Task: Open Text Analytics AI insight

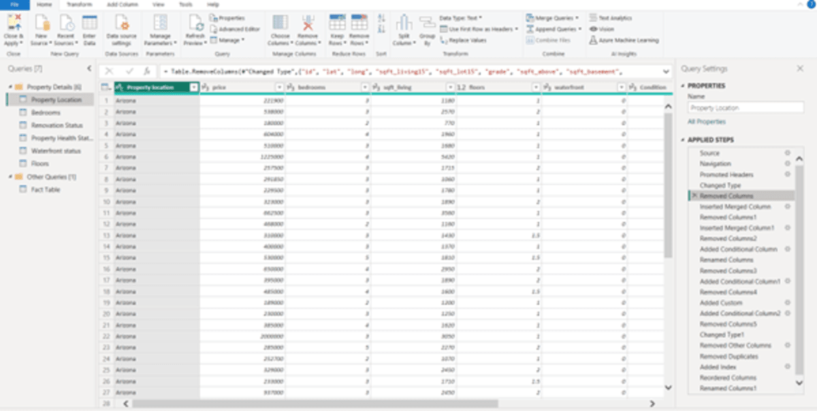Action: 611,18
